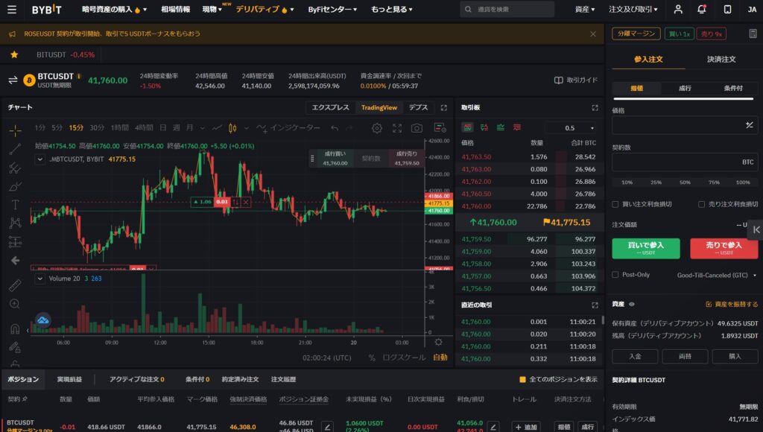Viewport: 763px width, 432px height.
Task: Open the ByFiセンター dropdown
Action: click(332, 9)
